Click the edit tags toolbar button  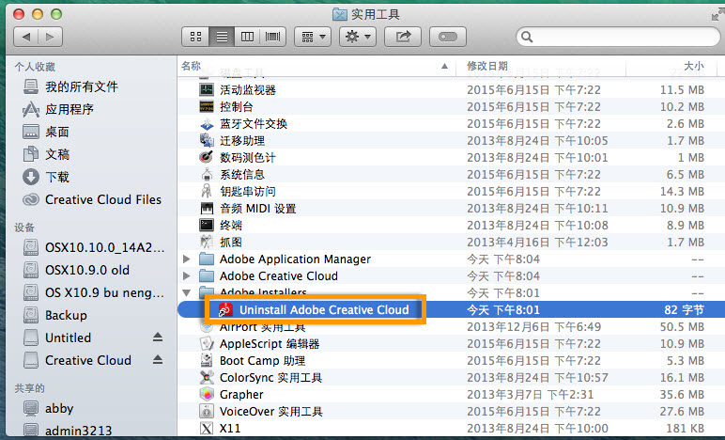click(448, 37)
